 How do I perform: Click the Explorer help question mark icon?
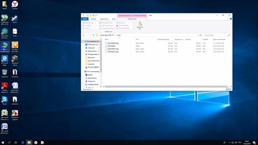click(231, 19)
